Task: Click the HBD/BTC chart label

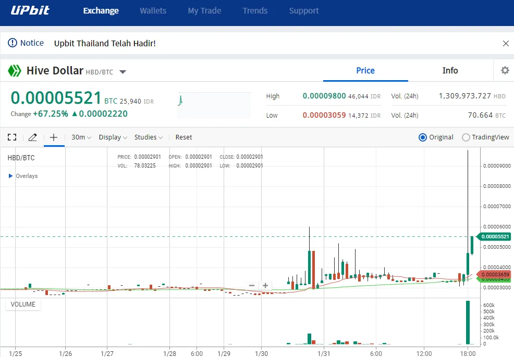Action: (x=21, y=158)
